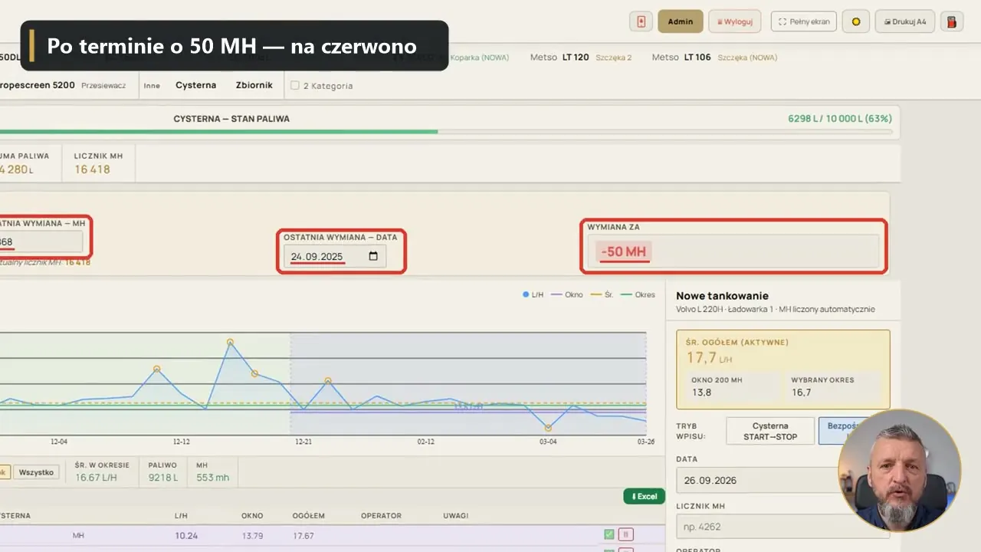Viewport: 981px width, 552px height.
Task: Click the L/H column header
Action: (181, 516)
